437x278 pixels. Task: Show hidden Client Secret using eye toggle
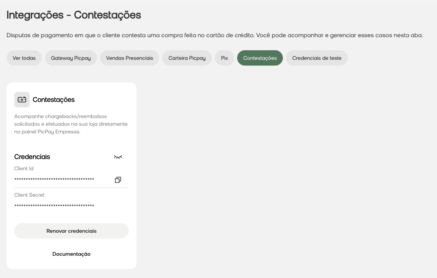click(x=118, y=157)
